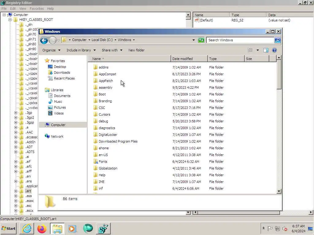Select the AppCompat folder
Viewport: 314px width, 235px height.
107,74
